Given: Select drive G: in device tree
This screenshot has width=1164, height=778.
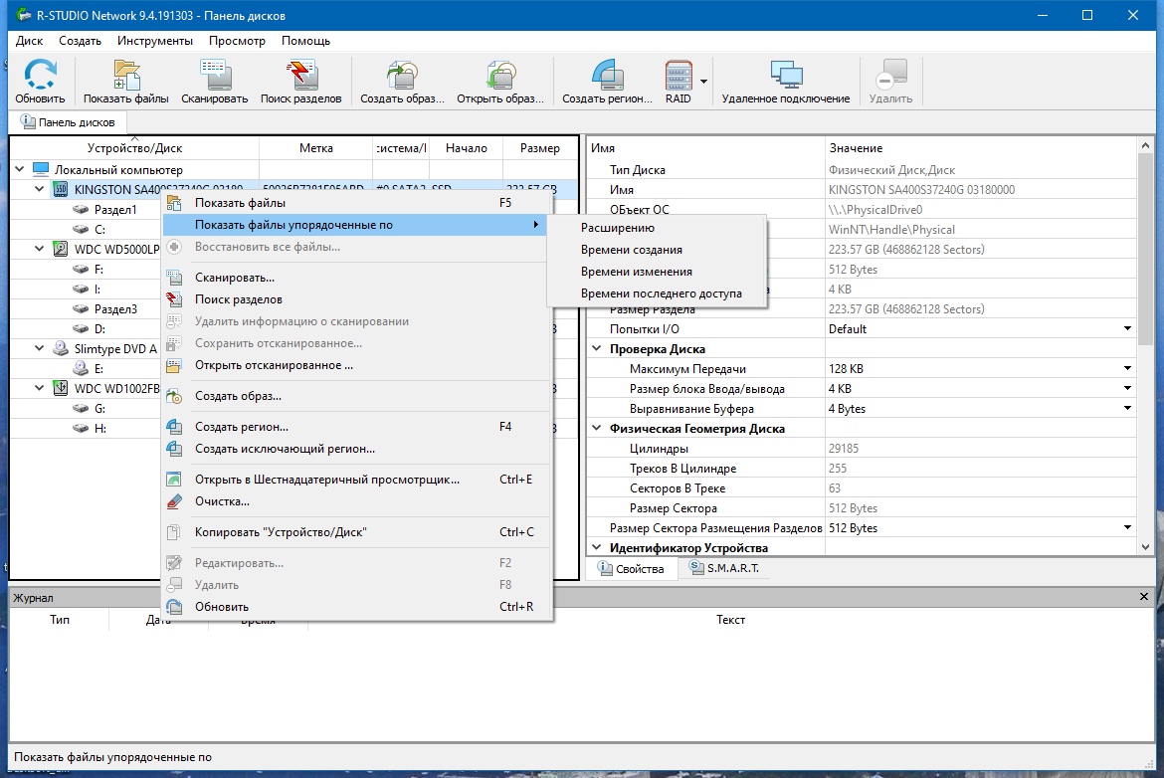Looking at the screenshot, I should click(x=99, y=408).
